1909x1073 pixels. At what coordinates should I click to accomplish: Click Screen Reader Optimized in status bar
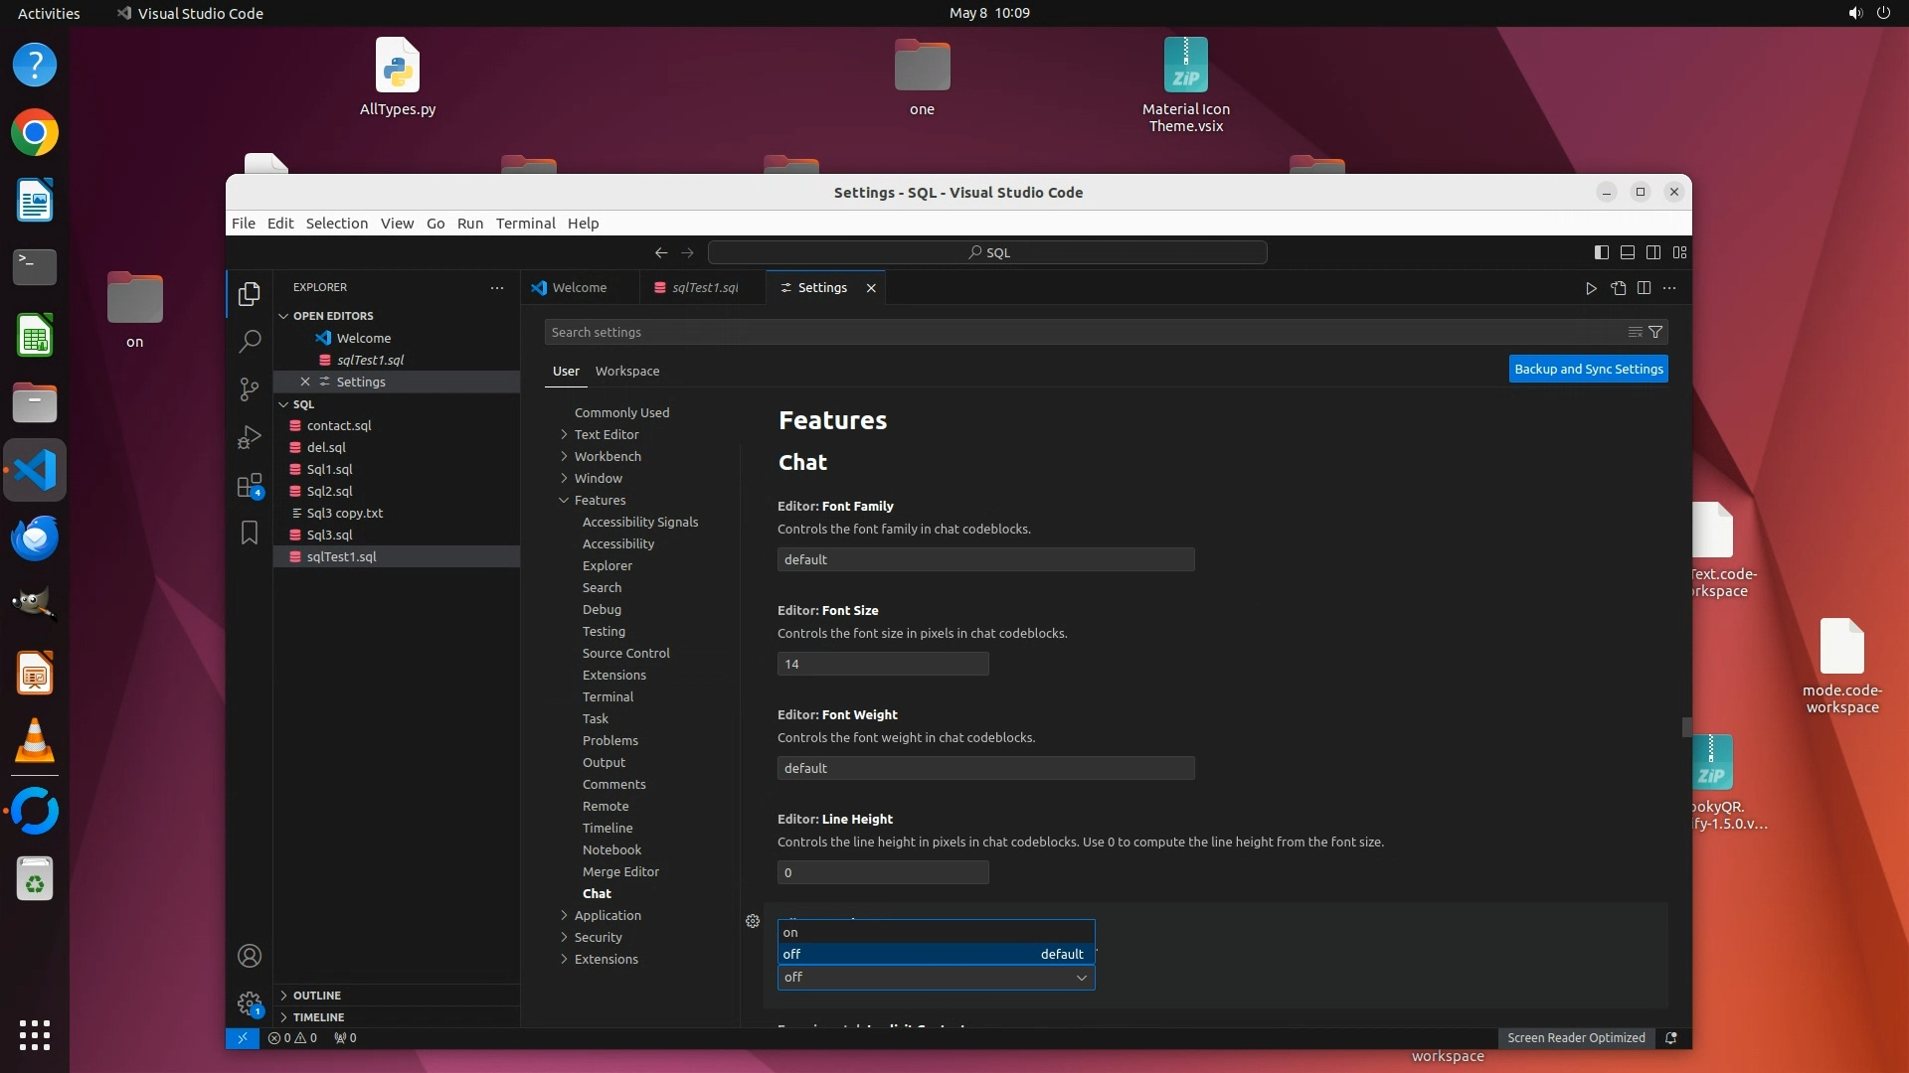point(1575,1037)
